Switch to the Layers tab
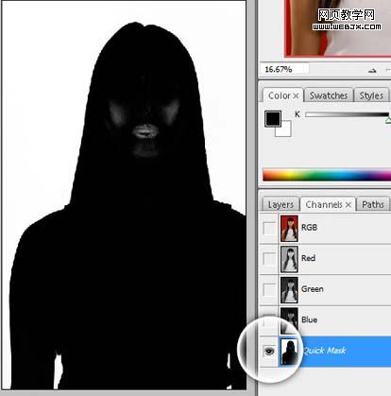This screenshot has width=391, height=396. pyautogui.click(x=280, y=205)
